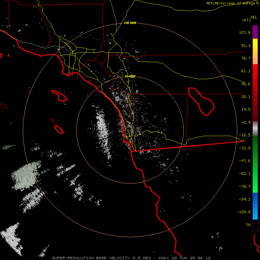Click the -32.0 velocity scale value
Screen dimensions: 260x260
click(x=245, y=148)
